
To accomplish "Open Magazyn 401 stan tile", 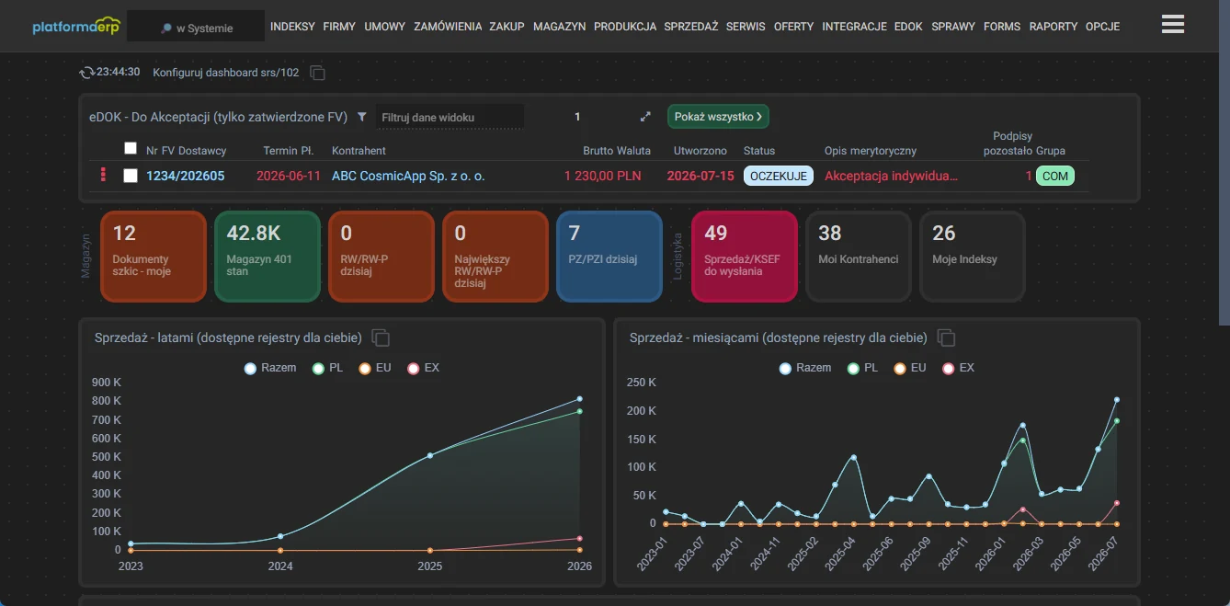I will coord(267,257).
